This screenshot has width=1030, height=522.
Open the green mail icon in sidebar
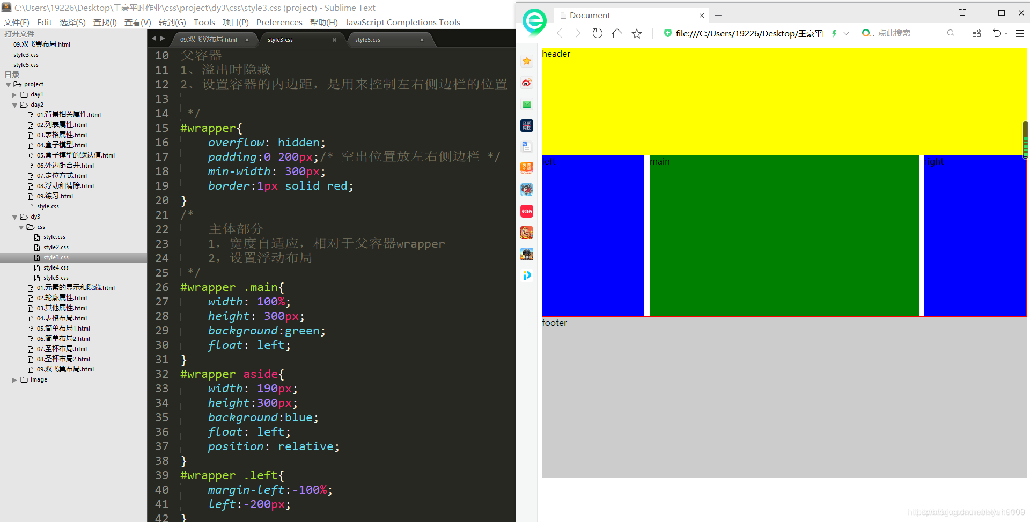[x=527, y=104]
